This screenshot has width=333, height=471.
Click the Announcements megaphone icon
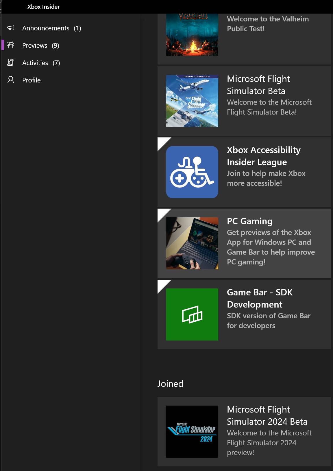pos(11,28)
